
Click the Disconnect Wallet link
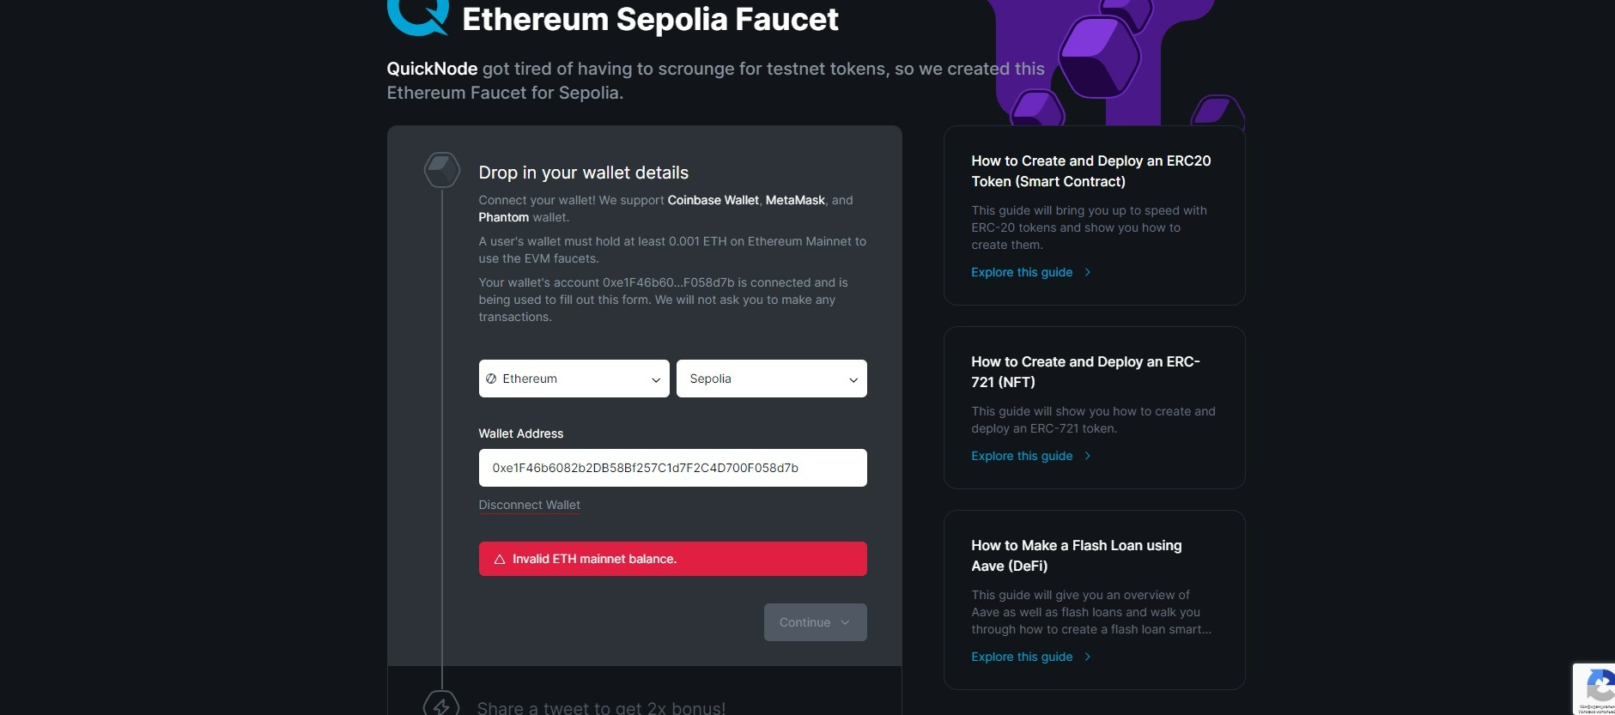click(x=529, y=505)
